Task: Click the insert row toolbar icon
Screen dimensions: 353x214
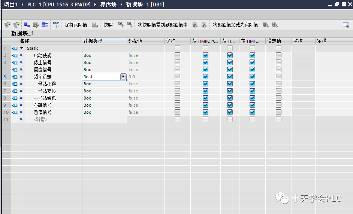Action: (7, 25)
